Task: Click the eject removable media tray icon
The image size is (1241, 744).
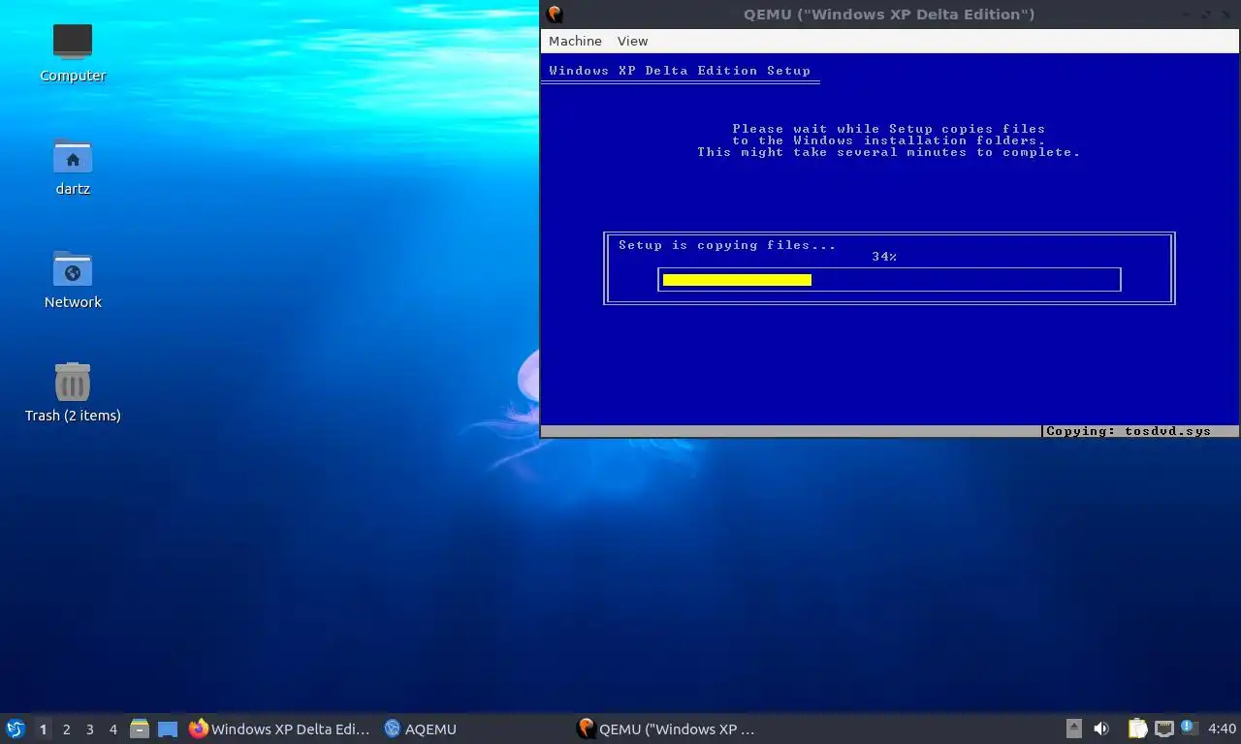Action: pos(1074,728)
